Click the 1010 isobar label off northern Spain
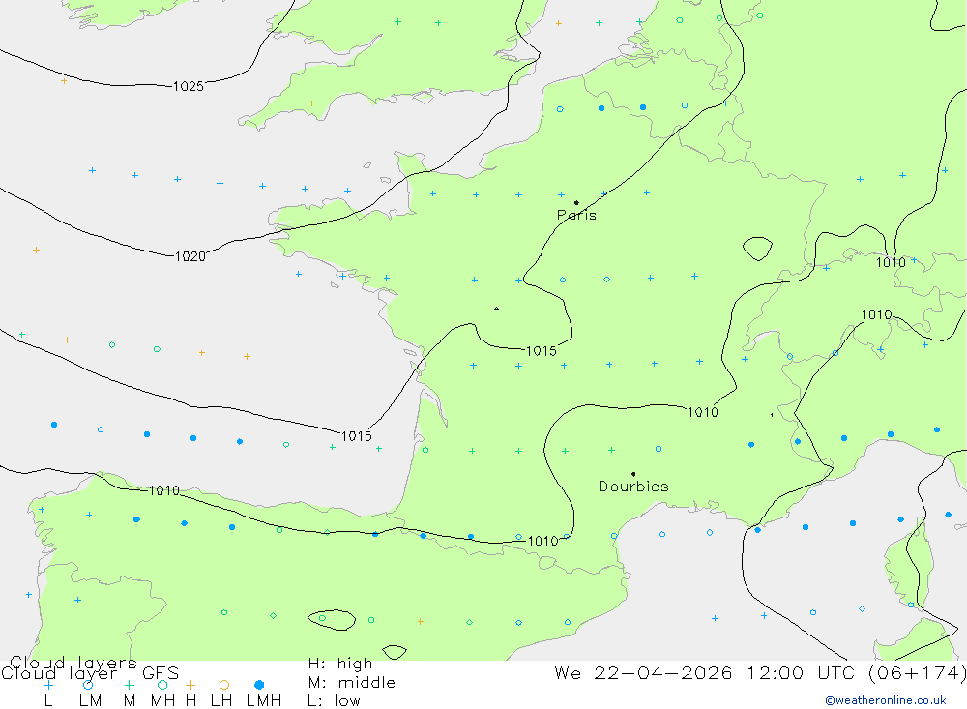The image size is (967, 709). (164, 490)
